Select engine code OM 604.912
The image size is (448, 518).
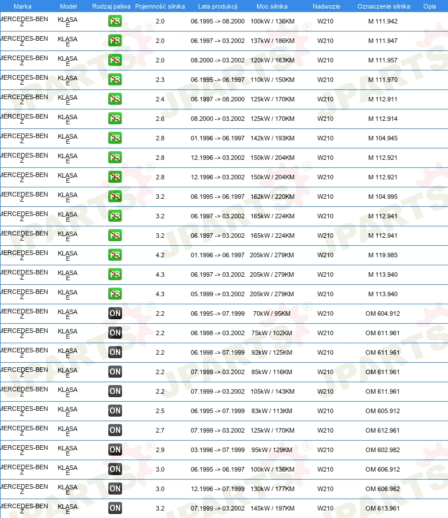(x=383, y=313)
